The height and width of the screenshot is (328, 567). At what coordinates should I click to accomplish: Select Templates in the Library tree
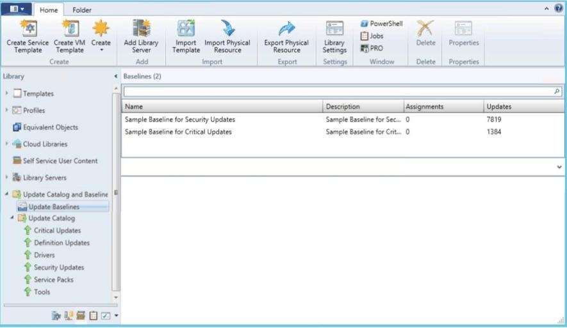[38, 93]
